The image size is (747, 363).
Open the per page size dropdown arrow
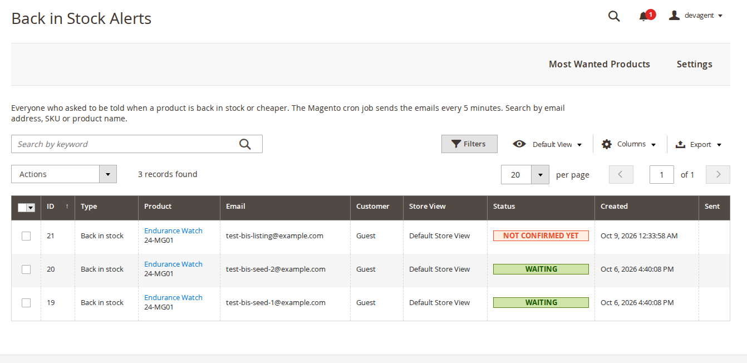pyautogui.click(x=540, y=175)
